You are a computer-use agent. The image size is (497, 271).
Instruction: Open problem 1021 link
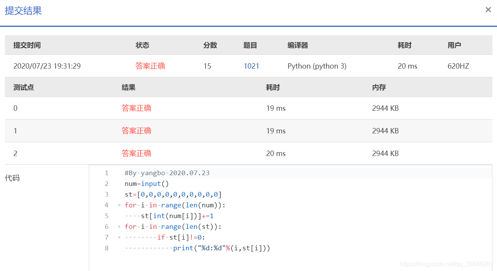[251, 66]
